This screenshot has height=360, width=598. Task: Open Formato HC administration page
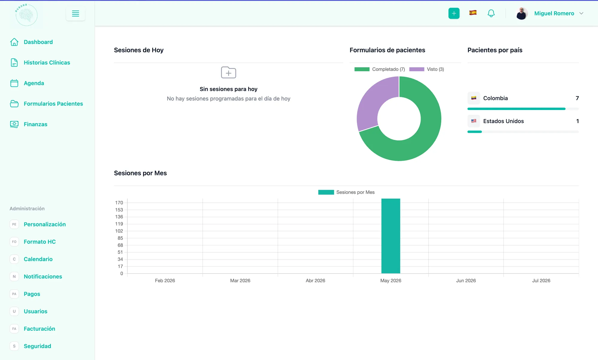point(40,242)
